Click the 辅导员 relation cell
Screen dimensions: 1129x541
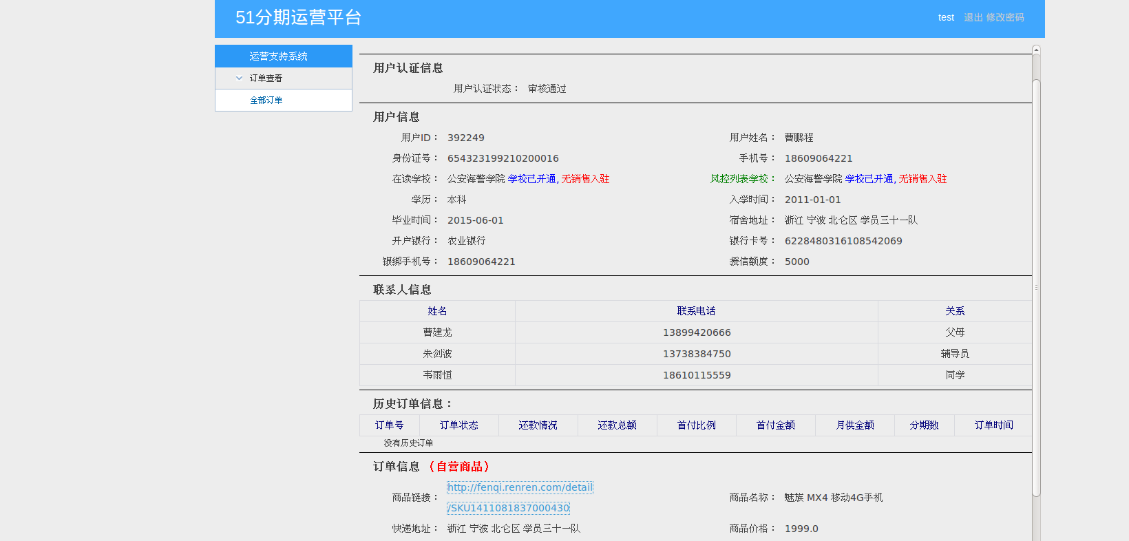coord(955,354)
